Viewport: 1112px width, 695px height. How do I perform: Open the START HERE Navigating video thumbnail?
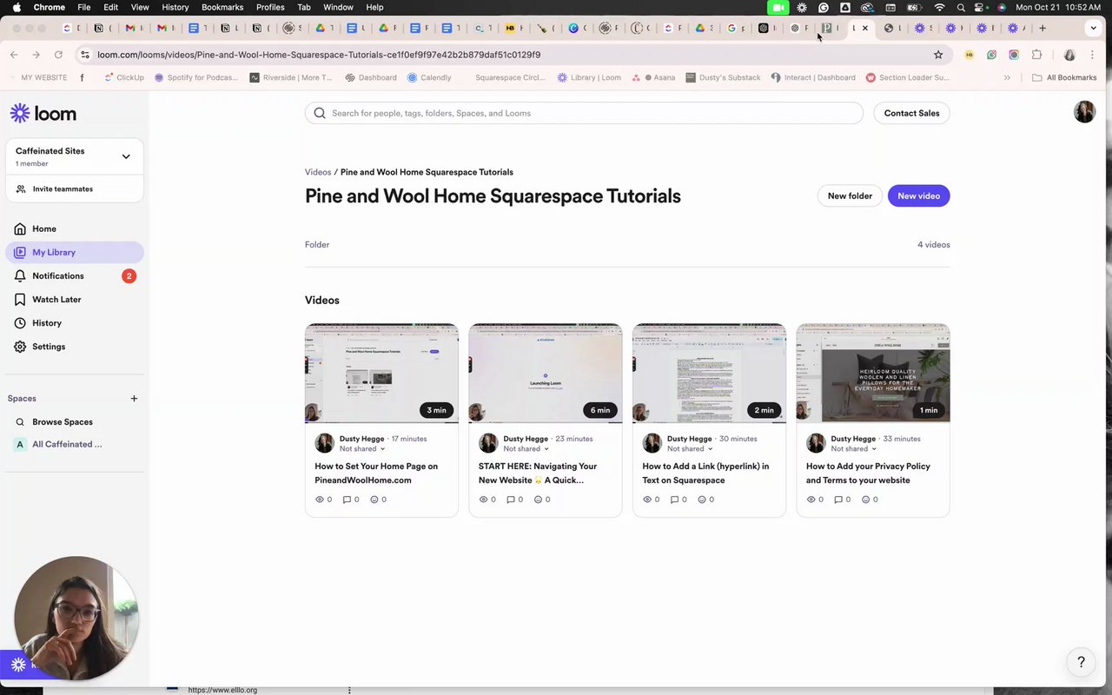pos(546,374)
